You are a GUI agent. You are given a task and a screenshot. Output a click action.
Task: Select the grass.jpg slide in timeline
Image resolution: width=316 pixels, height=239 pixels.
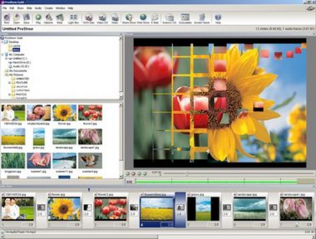pos(203,208)
